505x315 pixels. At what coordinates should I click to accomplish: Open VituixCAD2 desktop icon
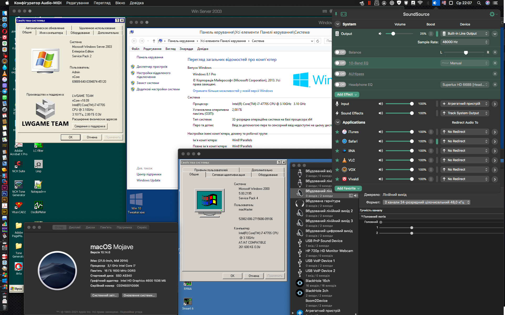19,207
